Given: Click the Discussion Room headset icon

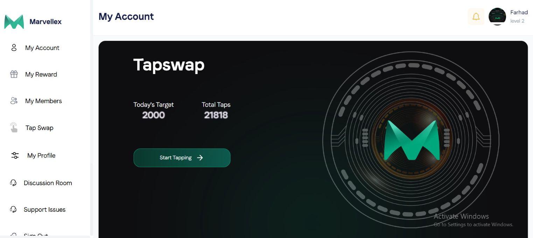Looking at the screenshot, I should [x=13, y=183].
